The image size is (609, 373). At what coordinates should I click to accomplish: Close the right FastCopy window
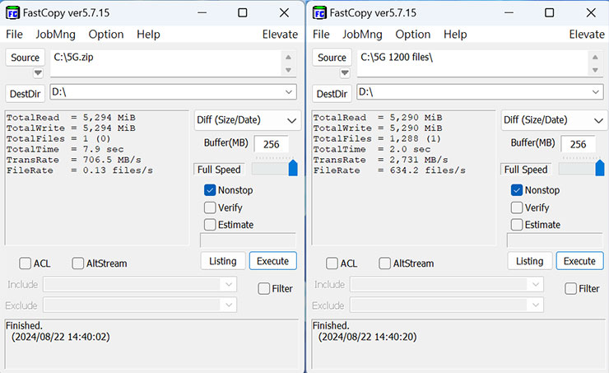[x=591, y=13]
